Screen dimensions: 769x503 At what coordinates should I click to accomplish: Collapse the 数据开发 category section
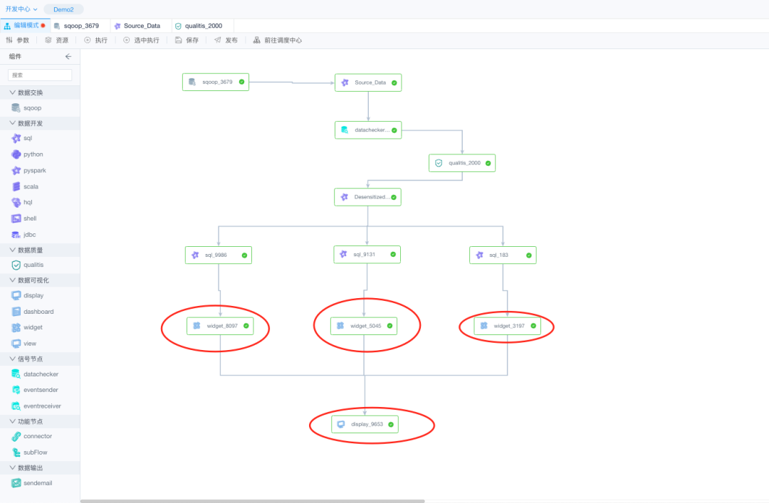[x=13, y=123]
